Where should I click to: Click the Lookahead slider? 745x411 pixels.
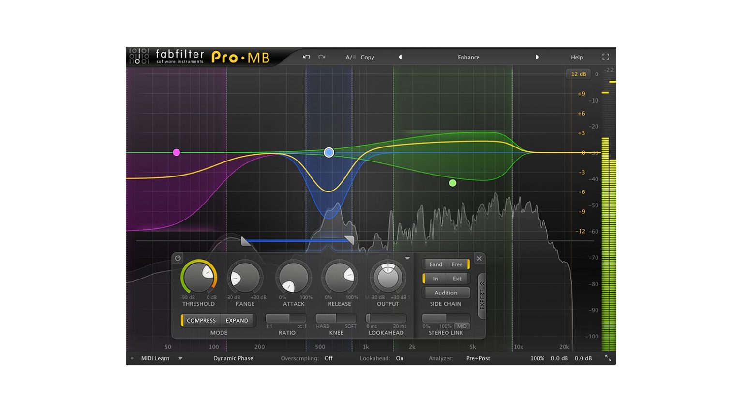point(386,318)
